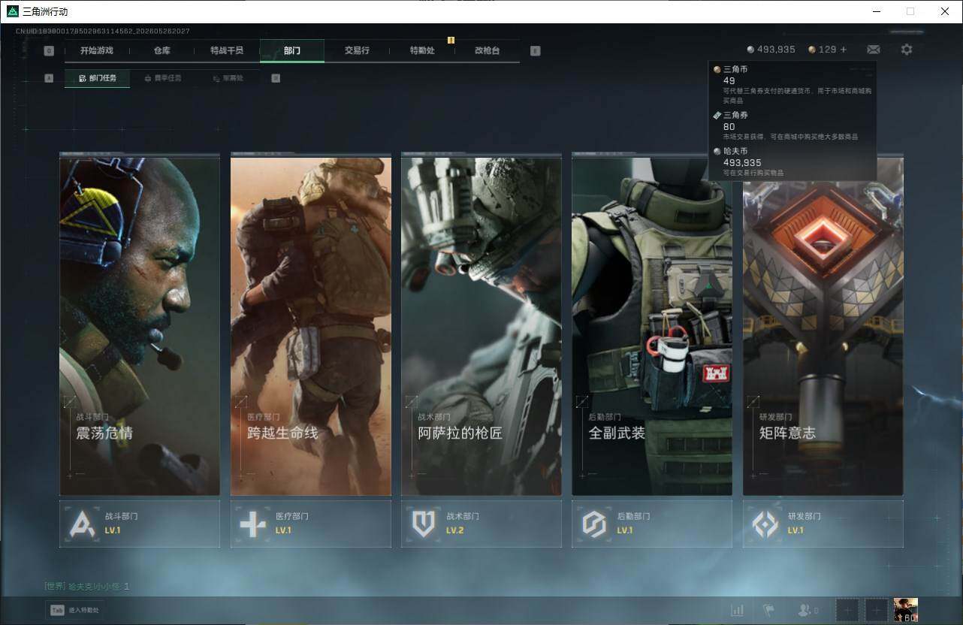Click the 战斗部门 LV.1 panel
This screenshot has width=963, height=625.
(140, 524)
